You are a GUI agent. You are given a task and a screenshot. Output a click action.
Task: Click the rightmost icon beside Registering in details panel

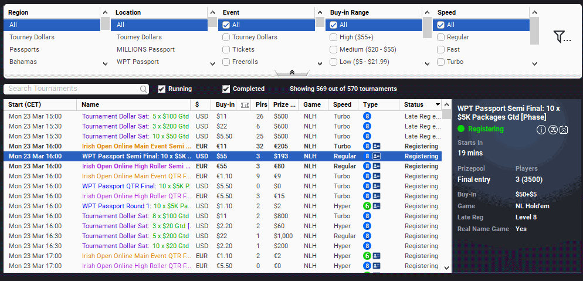click(x=564, y=129)
